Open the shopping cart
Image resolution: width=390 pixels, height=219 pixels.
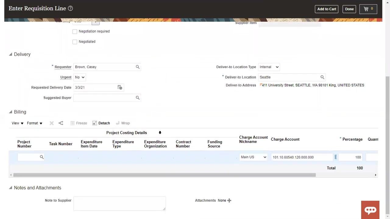pyautogui.click(x=368, y=9)
